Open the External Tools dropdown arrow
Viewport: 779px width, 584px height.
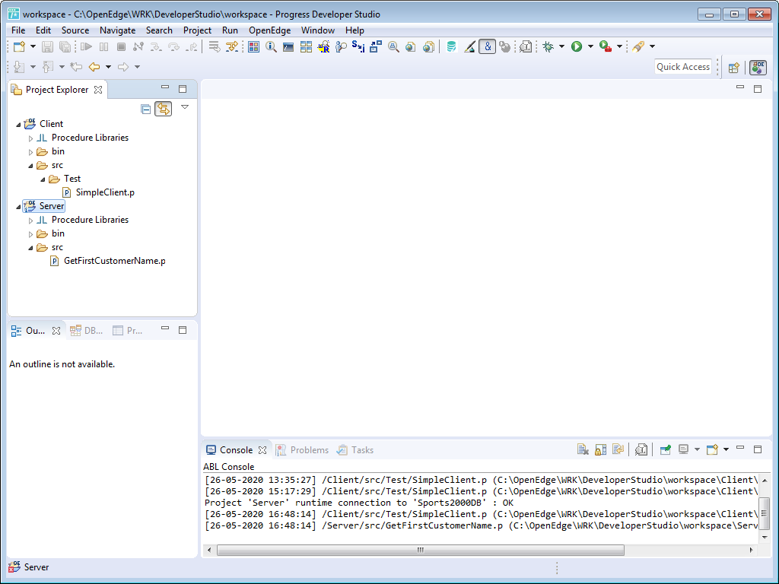619,46
